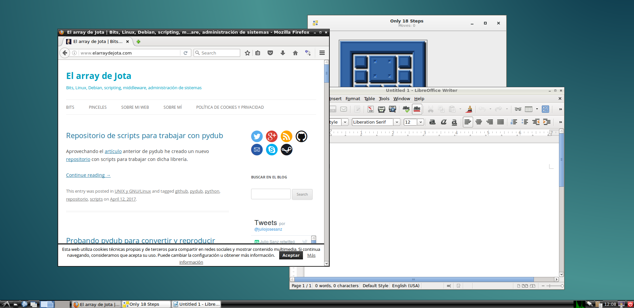Viewport: 634px width, 308px height.
Task: Set justified alignment in Writer
Action: pyautogui.click(x=501, y=122)
